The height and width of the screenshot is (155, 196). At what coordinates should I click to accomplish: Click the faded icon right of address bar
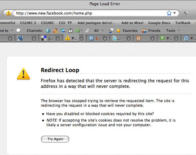tap(185, 13)
